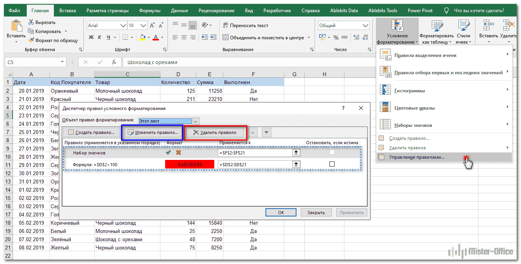Click the collapse range icon for =$F$2:$F$21
The height and width of the screenshot is (264, 521).
tap(296, 153)
